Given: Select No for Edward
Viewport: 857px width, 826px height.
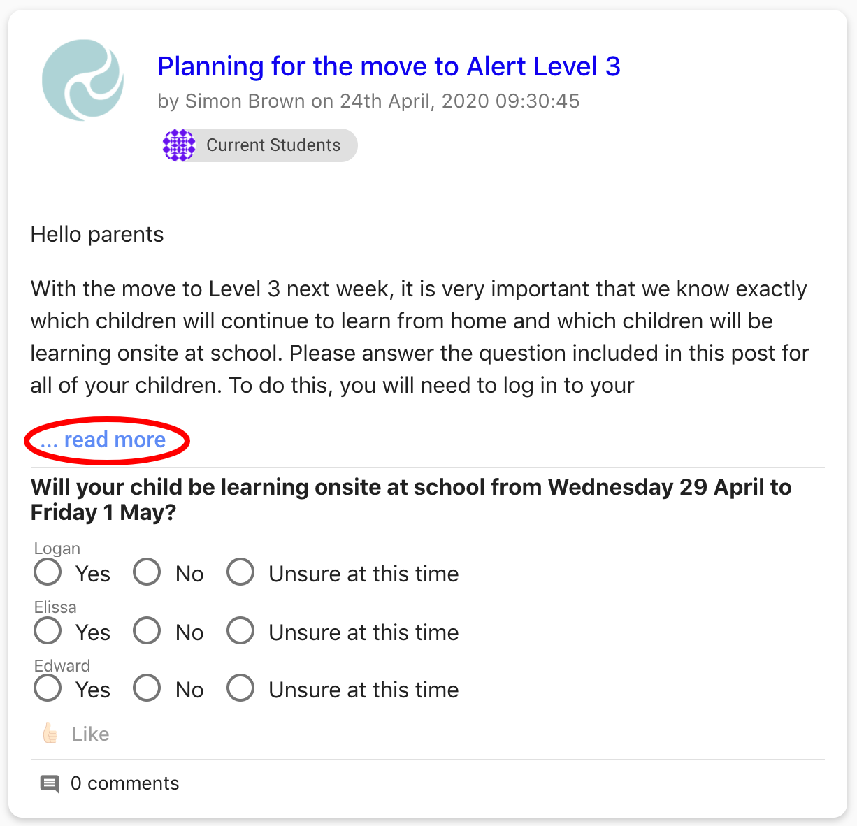Looking at the screenshot, I should tap(147, 688).
